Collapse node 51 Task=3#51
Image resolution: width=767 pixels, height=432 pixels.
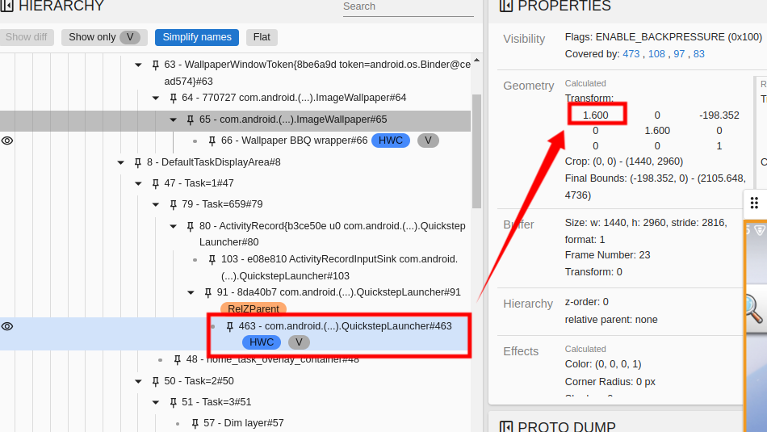tap(156, 402)
